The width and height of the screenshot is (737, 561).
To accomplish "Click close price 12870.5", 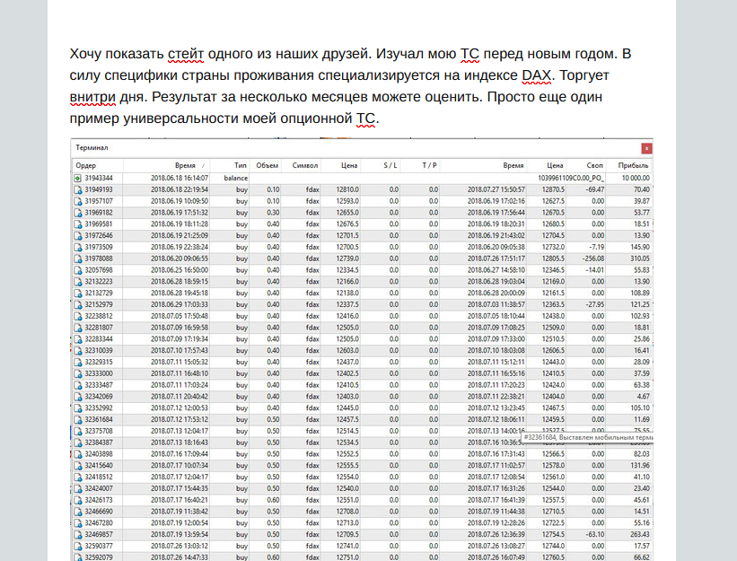I will [x=553, y=189].
